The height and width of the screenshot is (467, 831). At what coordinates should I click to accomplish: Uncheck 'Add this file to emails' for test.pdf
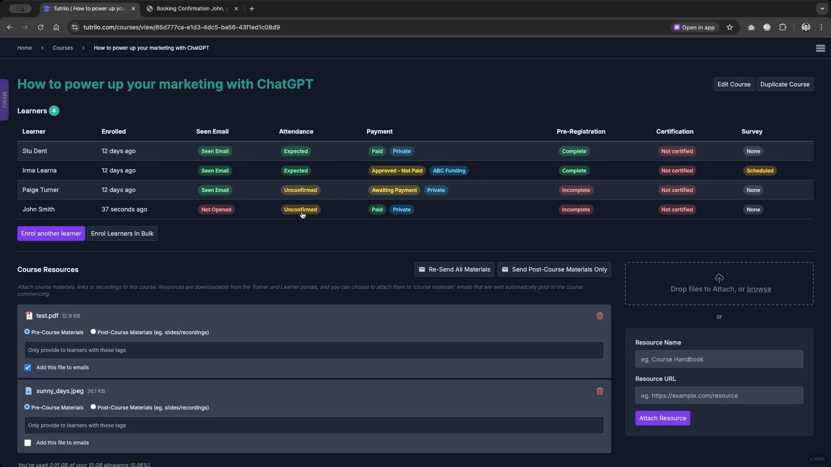(28, 368)
